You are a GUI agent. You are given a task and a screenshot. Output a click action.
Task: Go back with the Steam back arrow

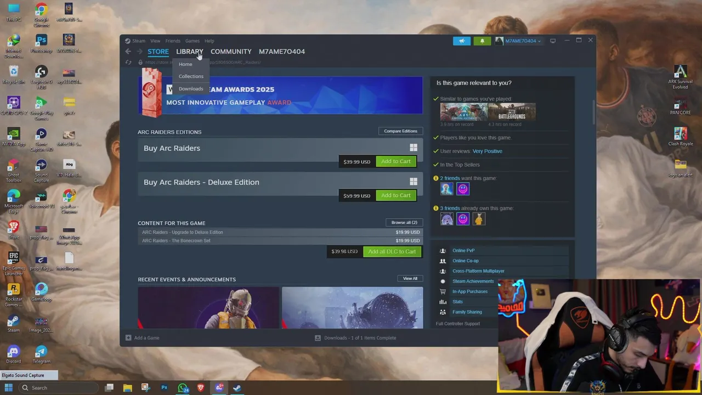point(128,52)
